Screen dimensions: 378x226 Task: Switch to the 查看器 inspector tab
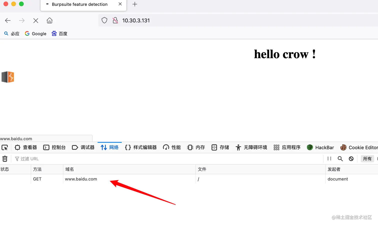(26, 147)
